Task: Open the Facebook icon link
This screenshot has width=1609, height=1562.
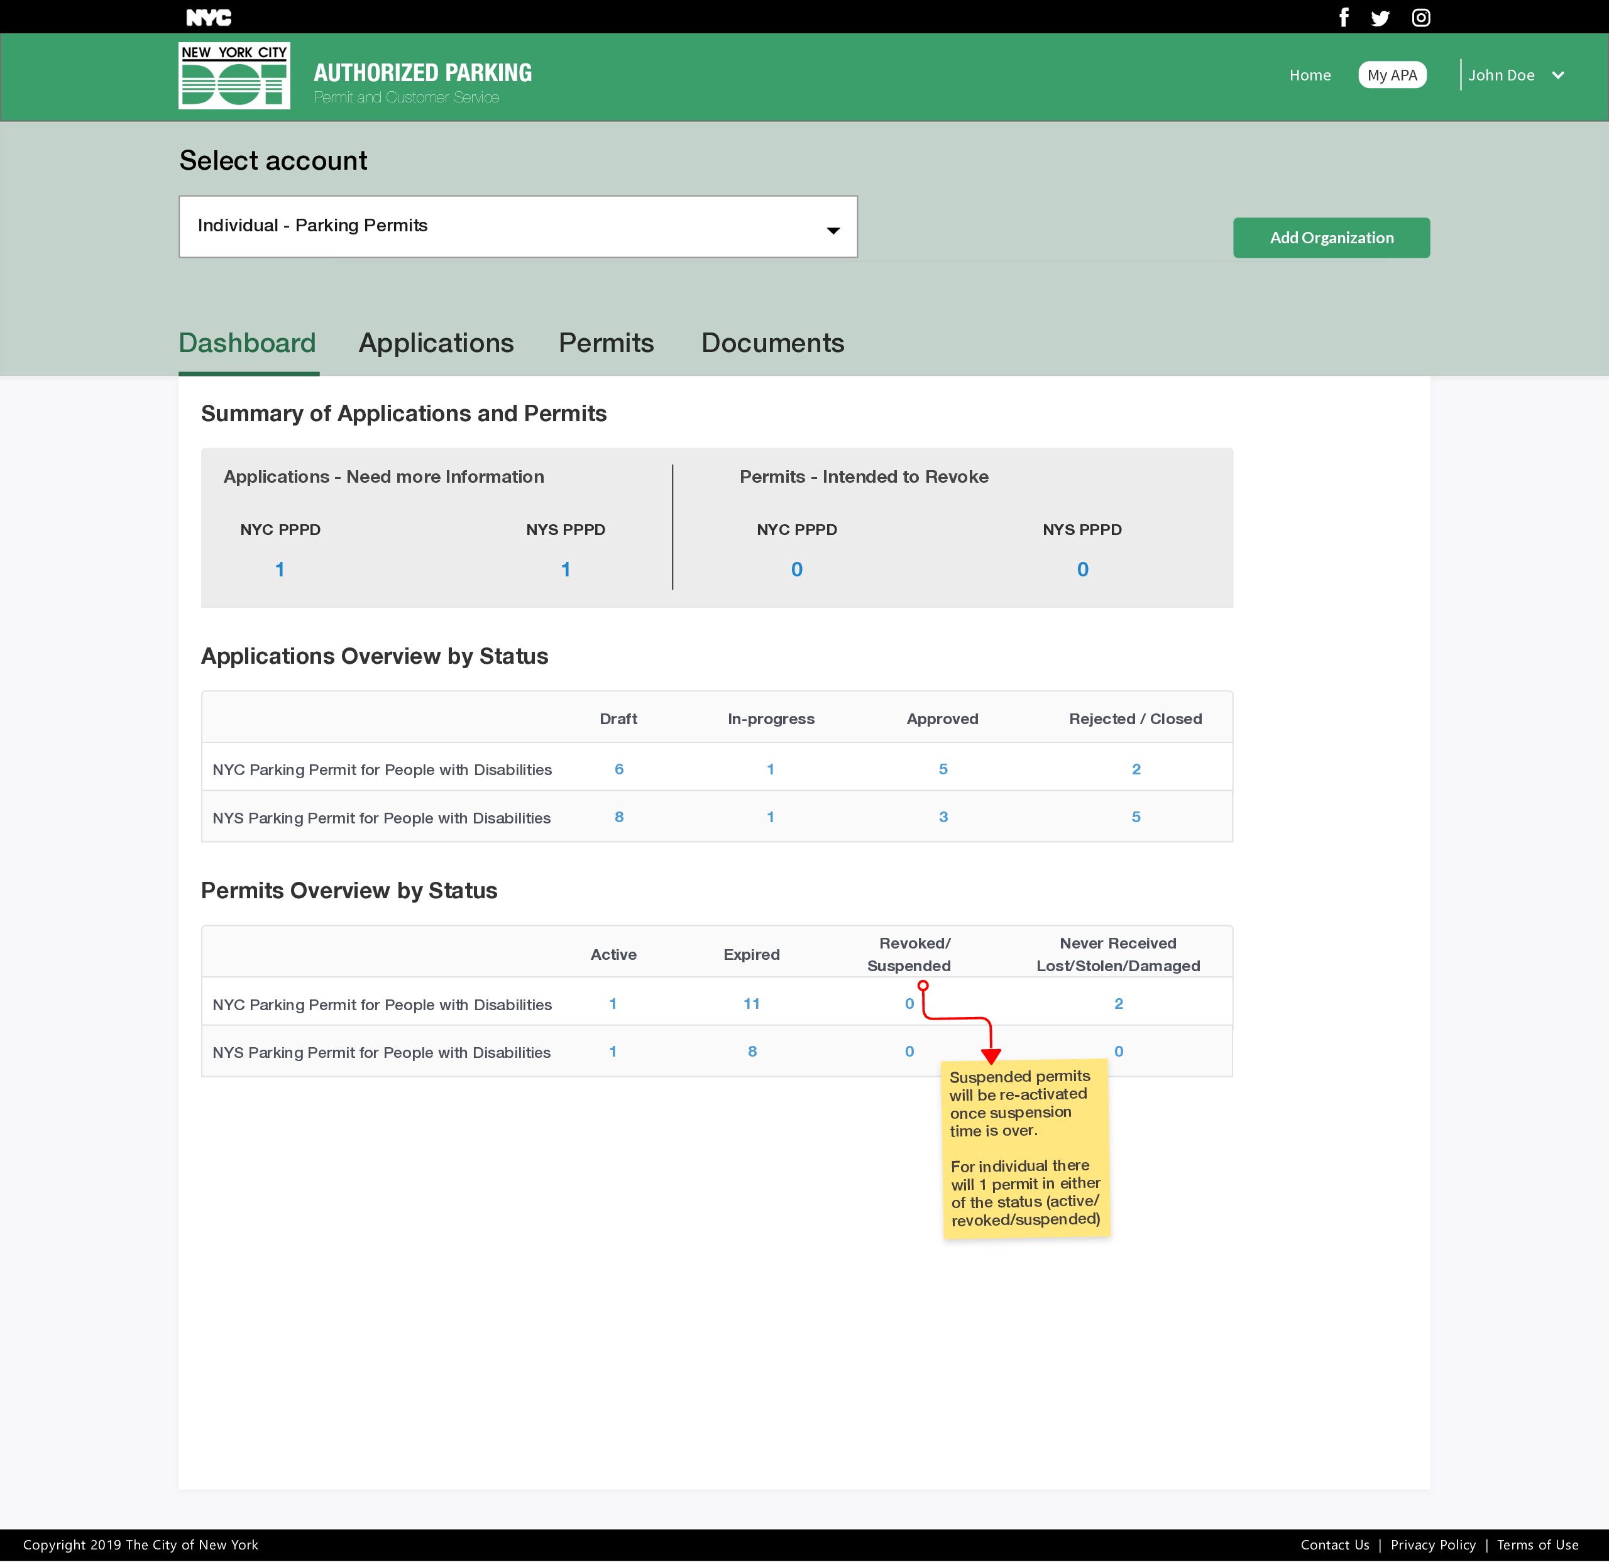Action: [1344, 17]
